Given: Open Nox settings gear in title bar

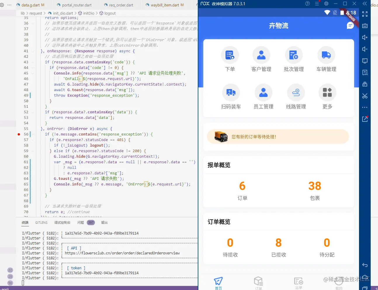Looking at the screenshot, I should [x=326, y=4].
